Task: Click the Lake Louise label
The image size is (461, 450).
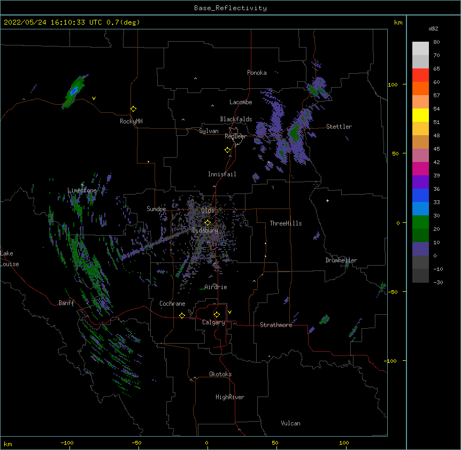Action: tap(9, 259)
